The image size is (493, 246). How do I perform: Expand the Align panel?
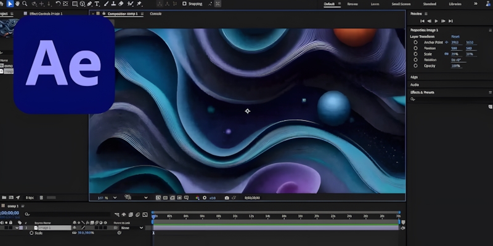click(414, 77)
